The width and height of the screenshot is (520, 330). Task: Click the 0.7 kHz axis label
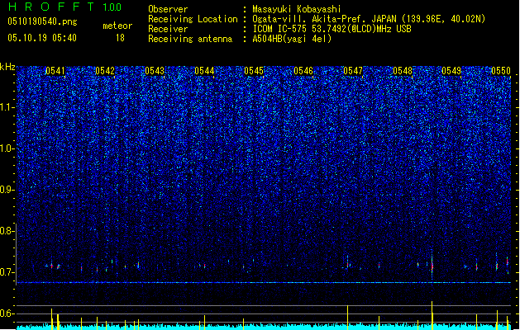click(7, 272)
